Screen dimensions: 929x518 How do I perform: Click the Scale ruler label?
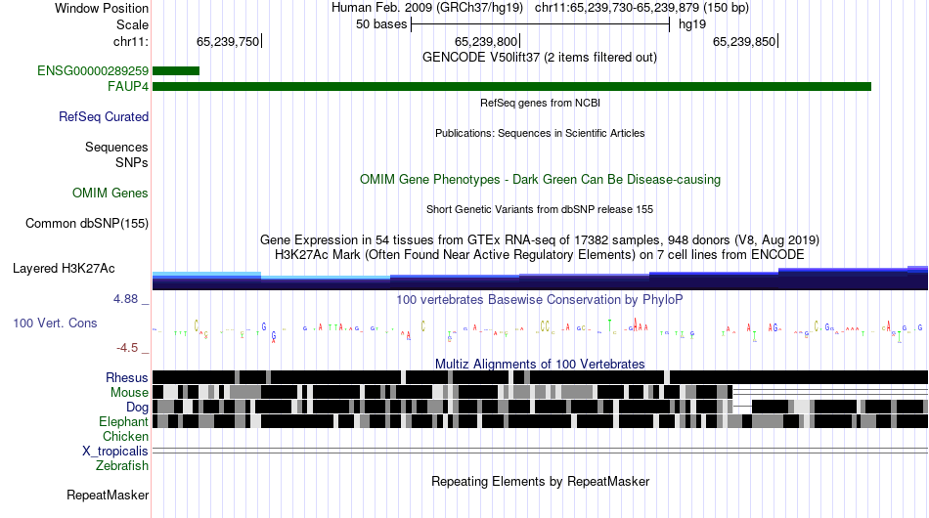point(132,24)
